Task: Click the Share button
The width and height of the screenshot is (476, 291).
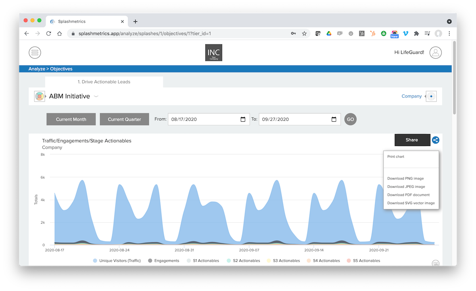Action: click(x=412, y=140)
